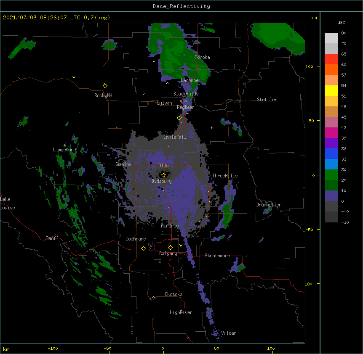363x354 pixels.
Task: Click the white plus marker north of Drumheller
Action: [258, 158]
